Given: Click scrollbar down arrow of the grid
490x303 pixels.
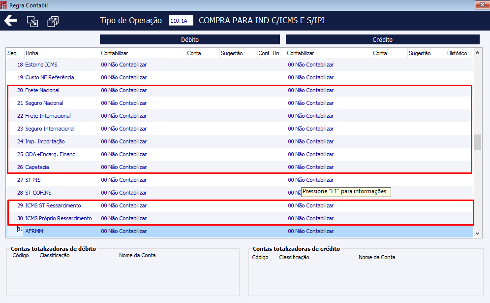Looking at the screenshot, I should pos(477,233).
